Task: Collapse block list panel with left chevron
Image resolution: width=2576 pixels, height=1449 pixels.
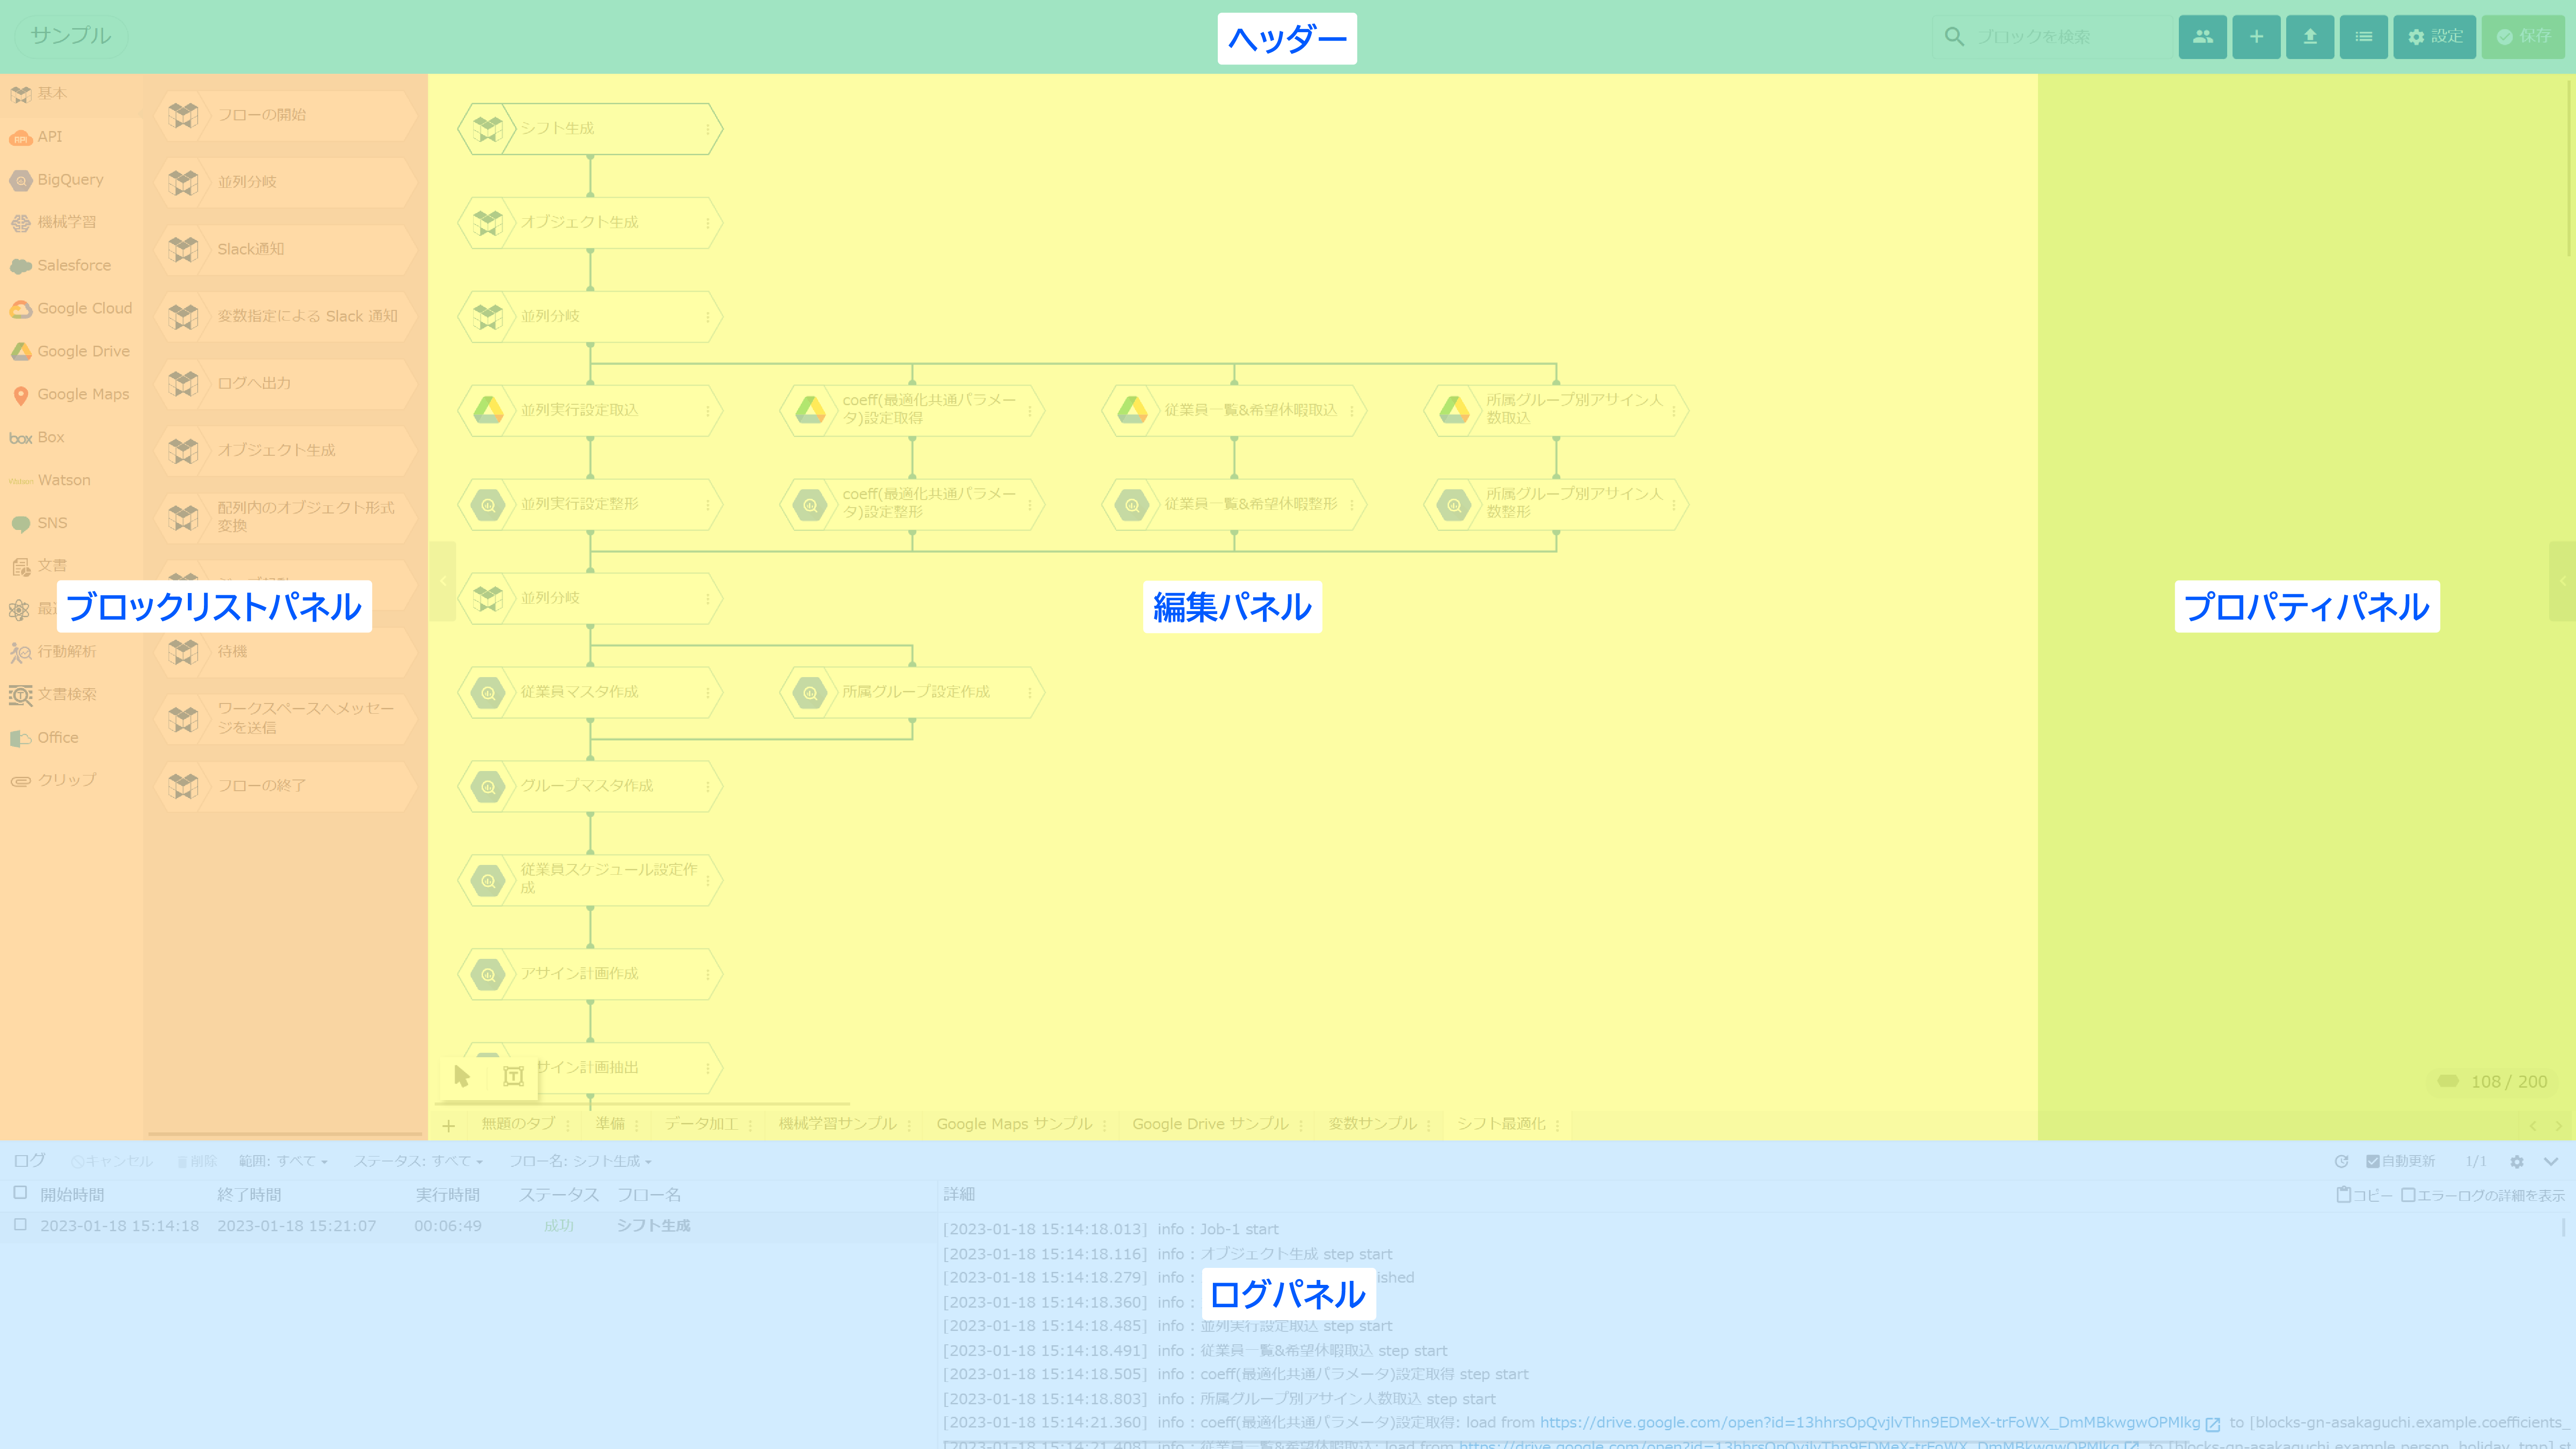Action: click(443, 581)
